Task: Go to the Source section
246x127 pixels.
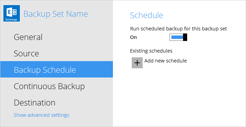Action: coord(26,54)
